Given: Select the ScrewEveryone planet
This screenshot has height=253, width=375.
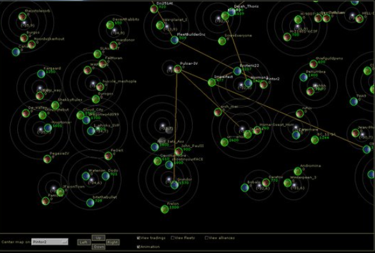Looking at the screenshot, I should (x=222, y=41).
